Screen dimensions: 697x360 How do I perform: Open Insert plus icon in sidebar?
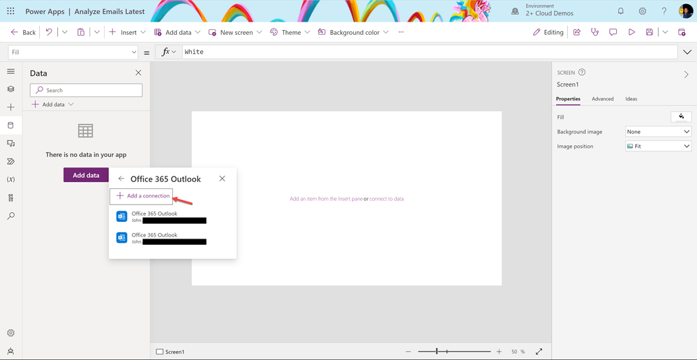click(x=10, y=107)
